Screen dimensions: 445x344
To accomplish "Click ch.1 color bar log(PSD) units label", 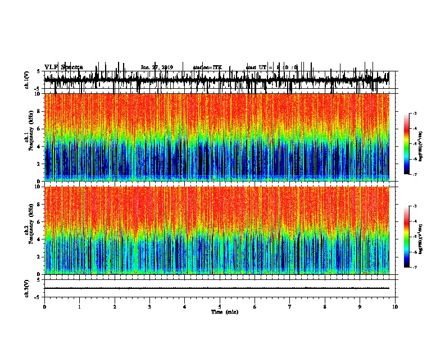I will (x=420, y=146).
